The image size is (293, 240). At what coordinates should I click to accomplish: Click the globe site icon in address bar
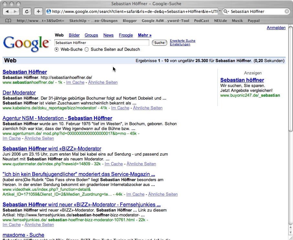(x=49, y=11)
